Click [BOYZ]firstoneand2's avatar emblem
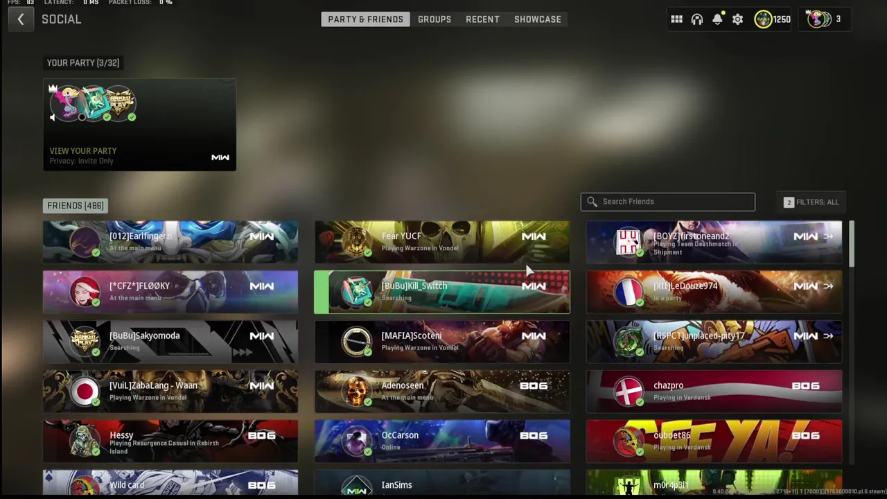 coord(628,242)
